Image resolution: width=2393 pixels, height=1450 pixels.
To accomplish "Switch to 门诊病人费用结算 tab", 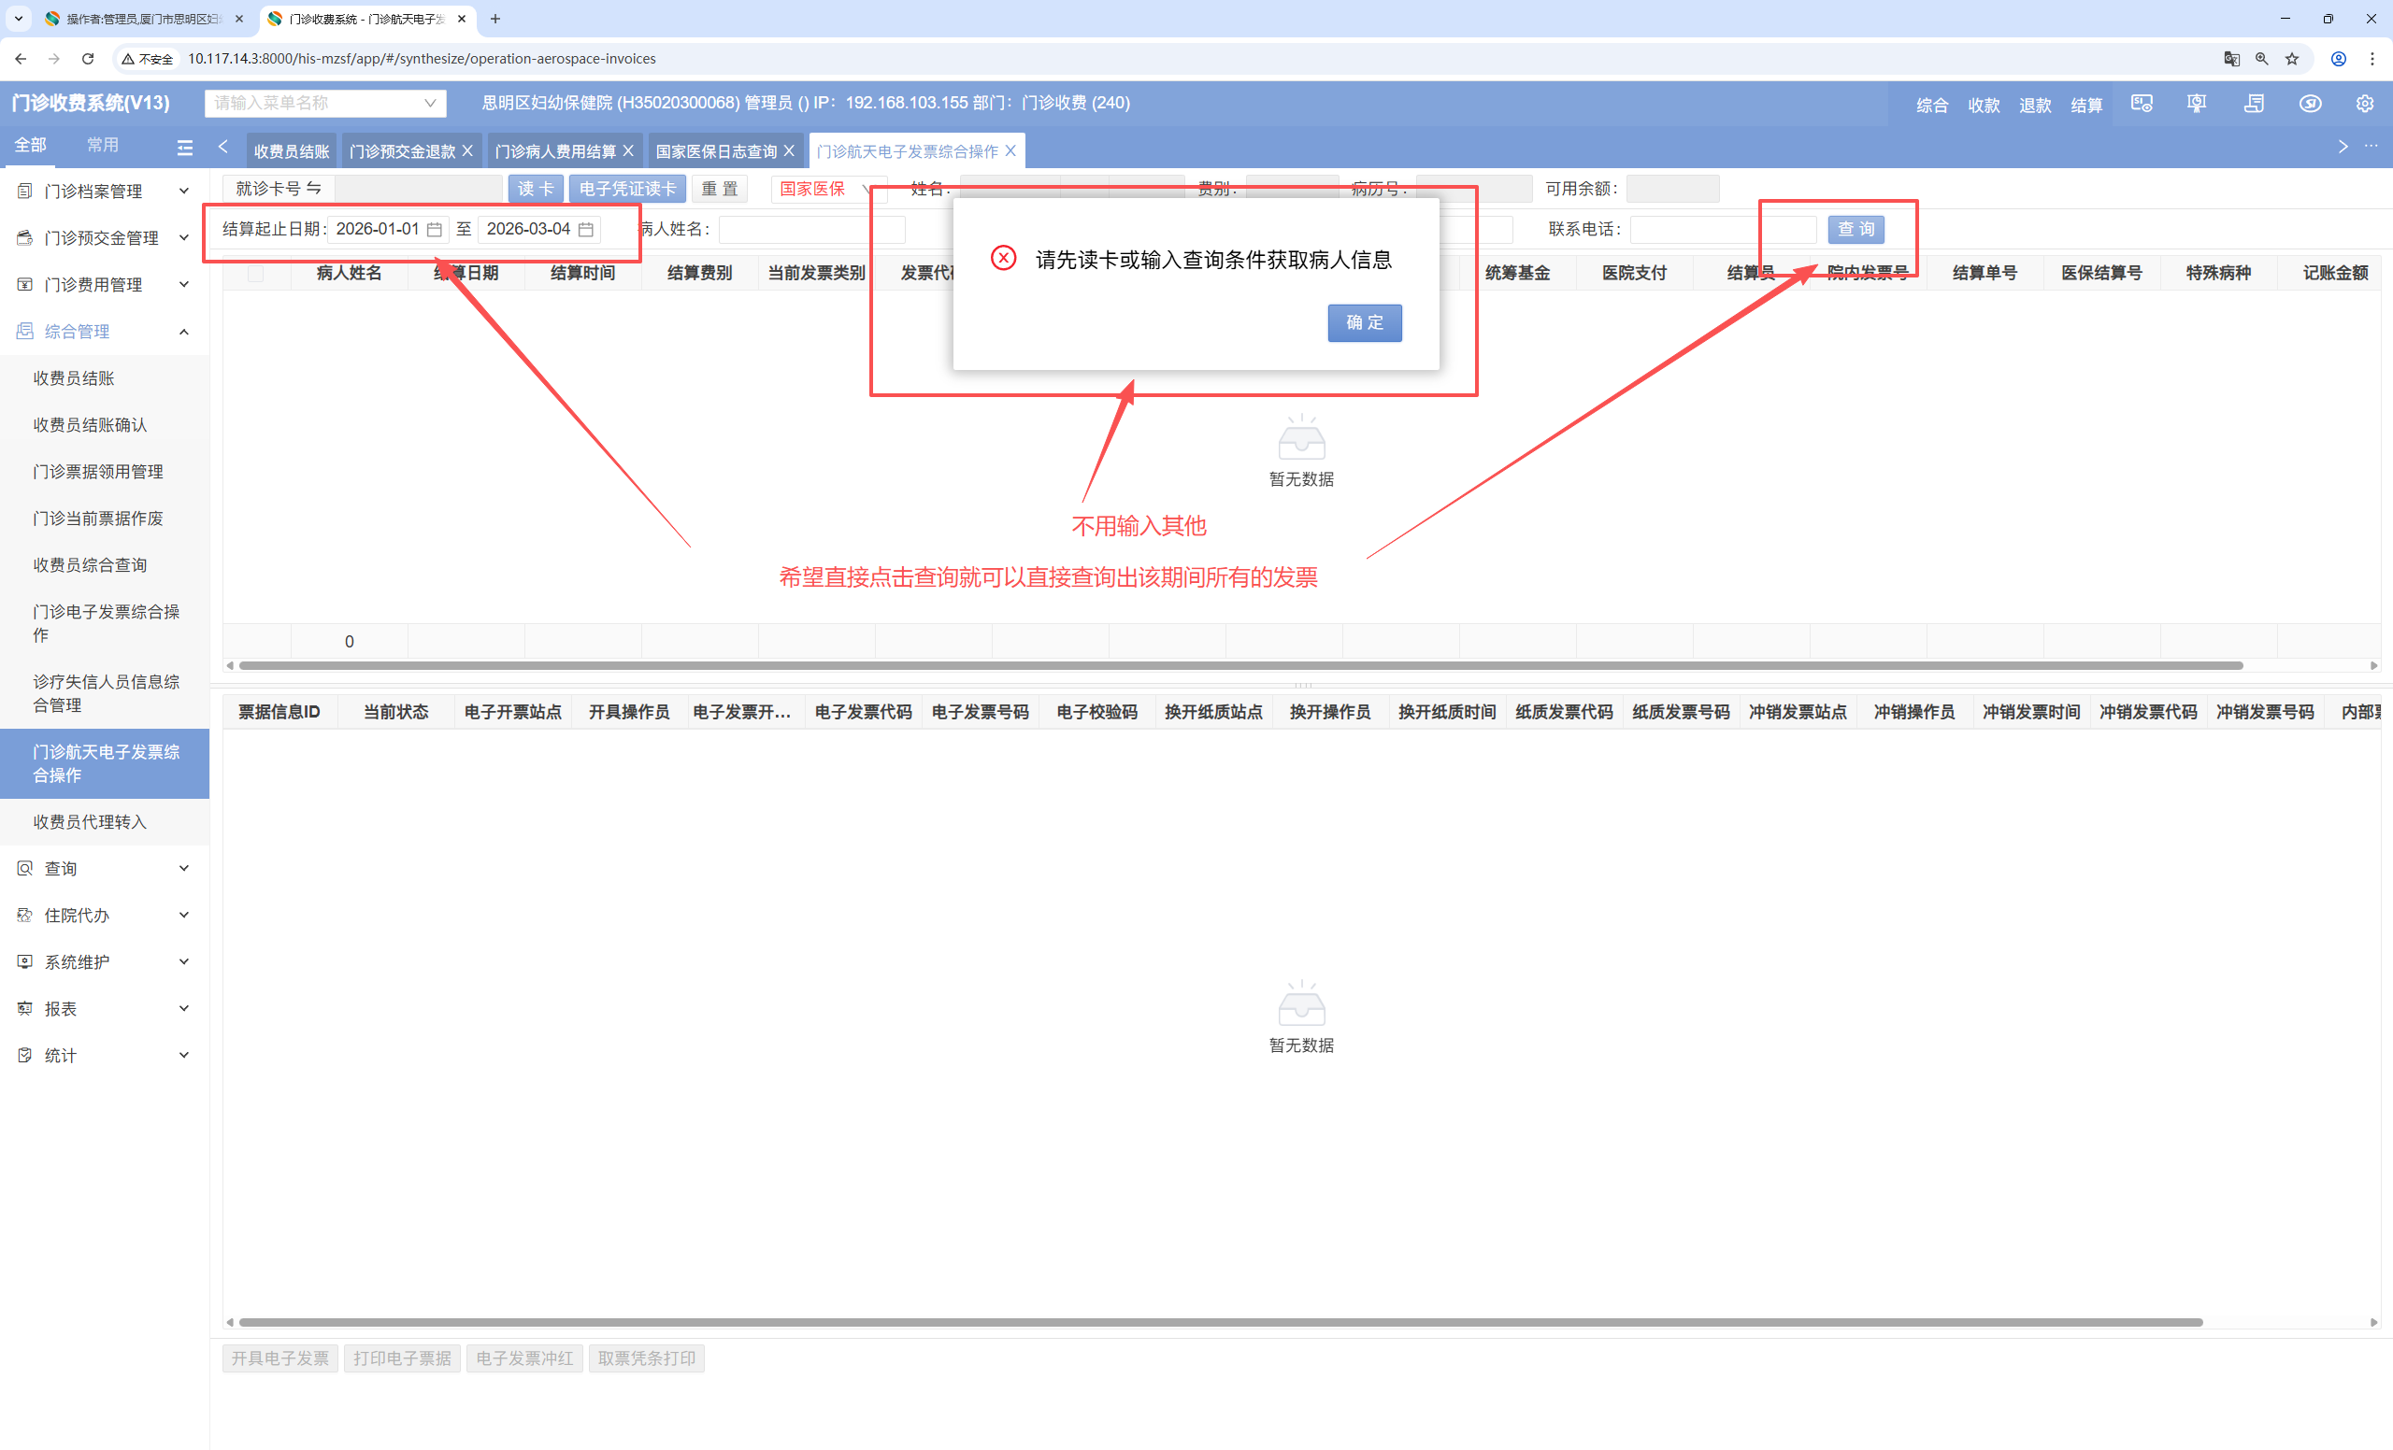I will 554,151.
